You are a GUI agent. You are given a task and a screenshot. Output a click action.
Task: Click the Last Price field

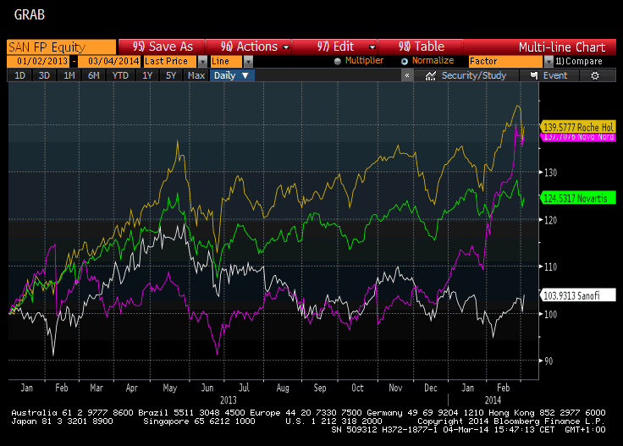pyautogui.click(x=170, y=62)
